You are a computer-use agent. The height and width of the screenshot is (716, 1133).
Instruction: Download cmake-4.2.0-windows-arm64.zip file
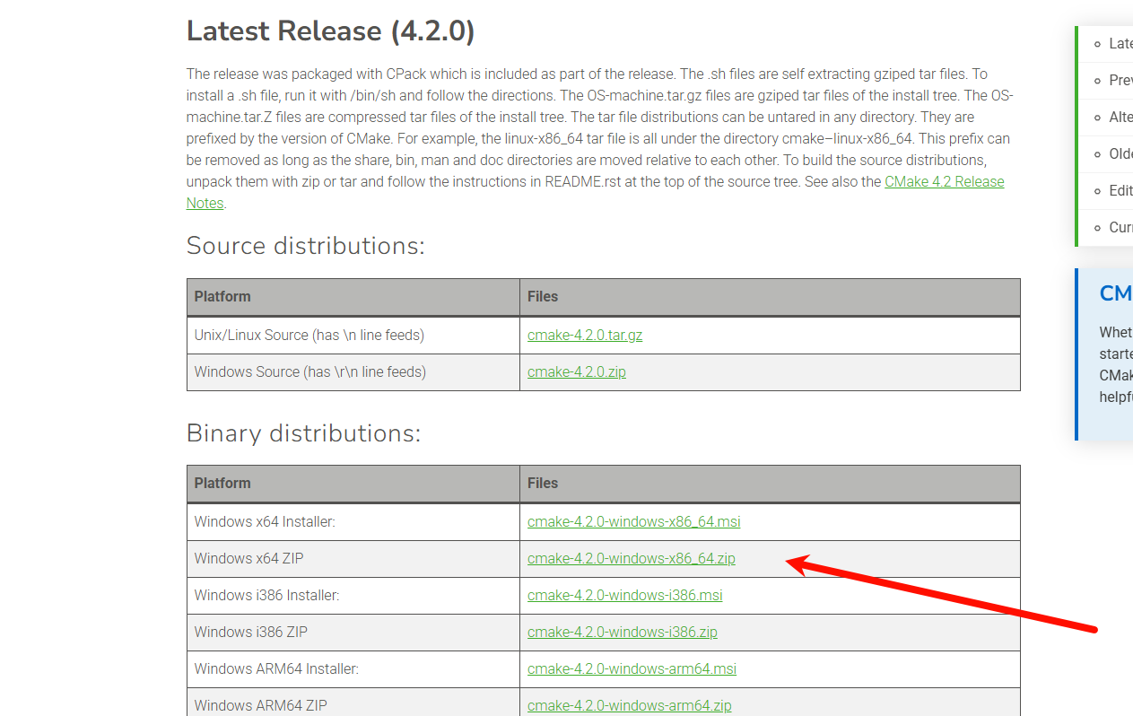coord(630,705)
